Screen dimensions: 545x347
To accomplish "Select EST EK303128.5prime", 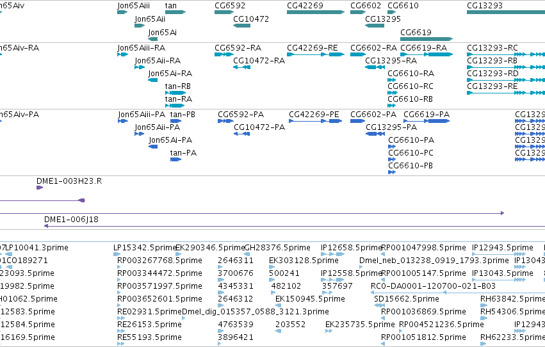I will point(304,261).
